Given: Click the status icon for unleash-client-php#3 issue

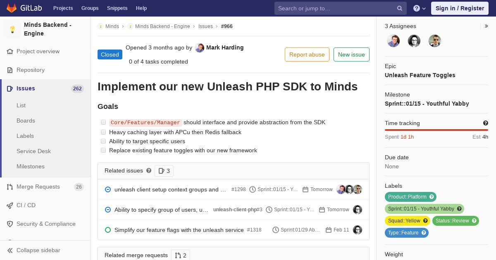Looking at the screenshot, I should tap(108, 210).
